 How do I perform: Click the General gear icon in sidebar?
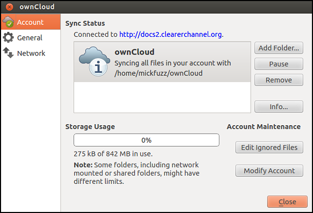8,38
